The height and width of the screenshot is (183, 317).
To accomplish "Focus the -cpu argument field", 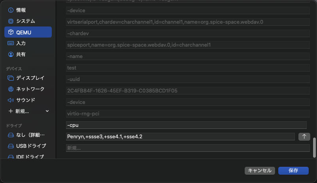I will (186, 125).
